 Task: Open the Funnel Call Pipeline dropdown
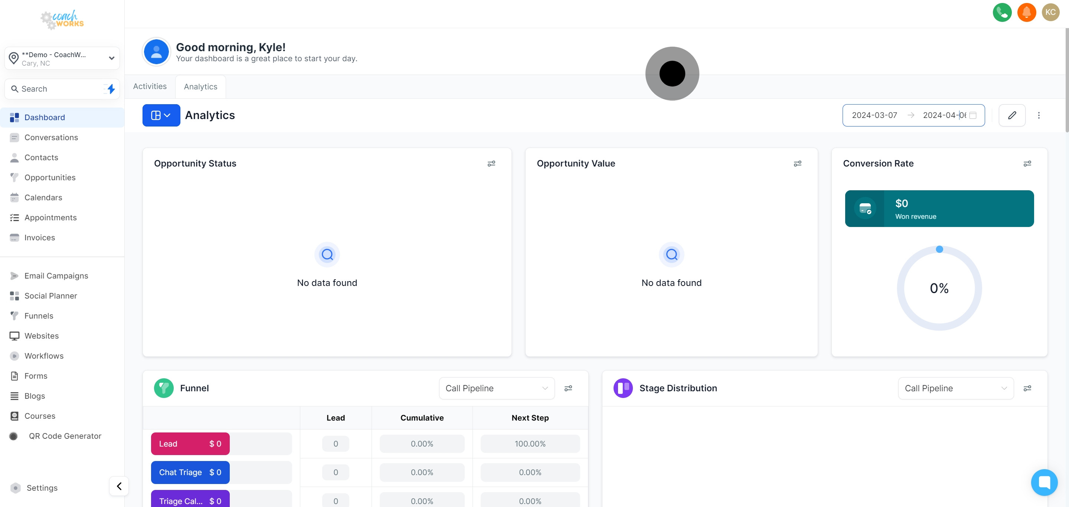click(496, 388)
